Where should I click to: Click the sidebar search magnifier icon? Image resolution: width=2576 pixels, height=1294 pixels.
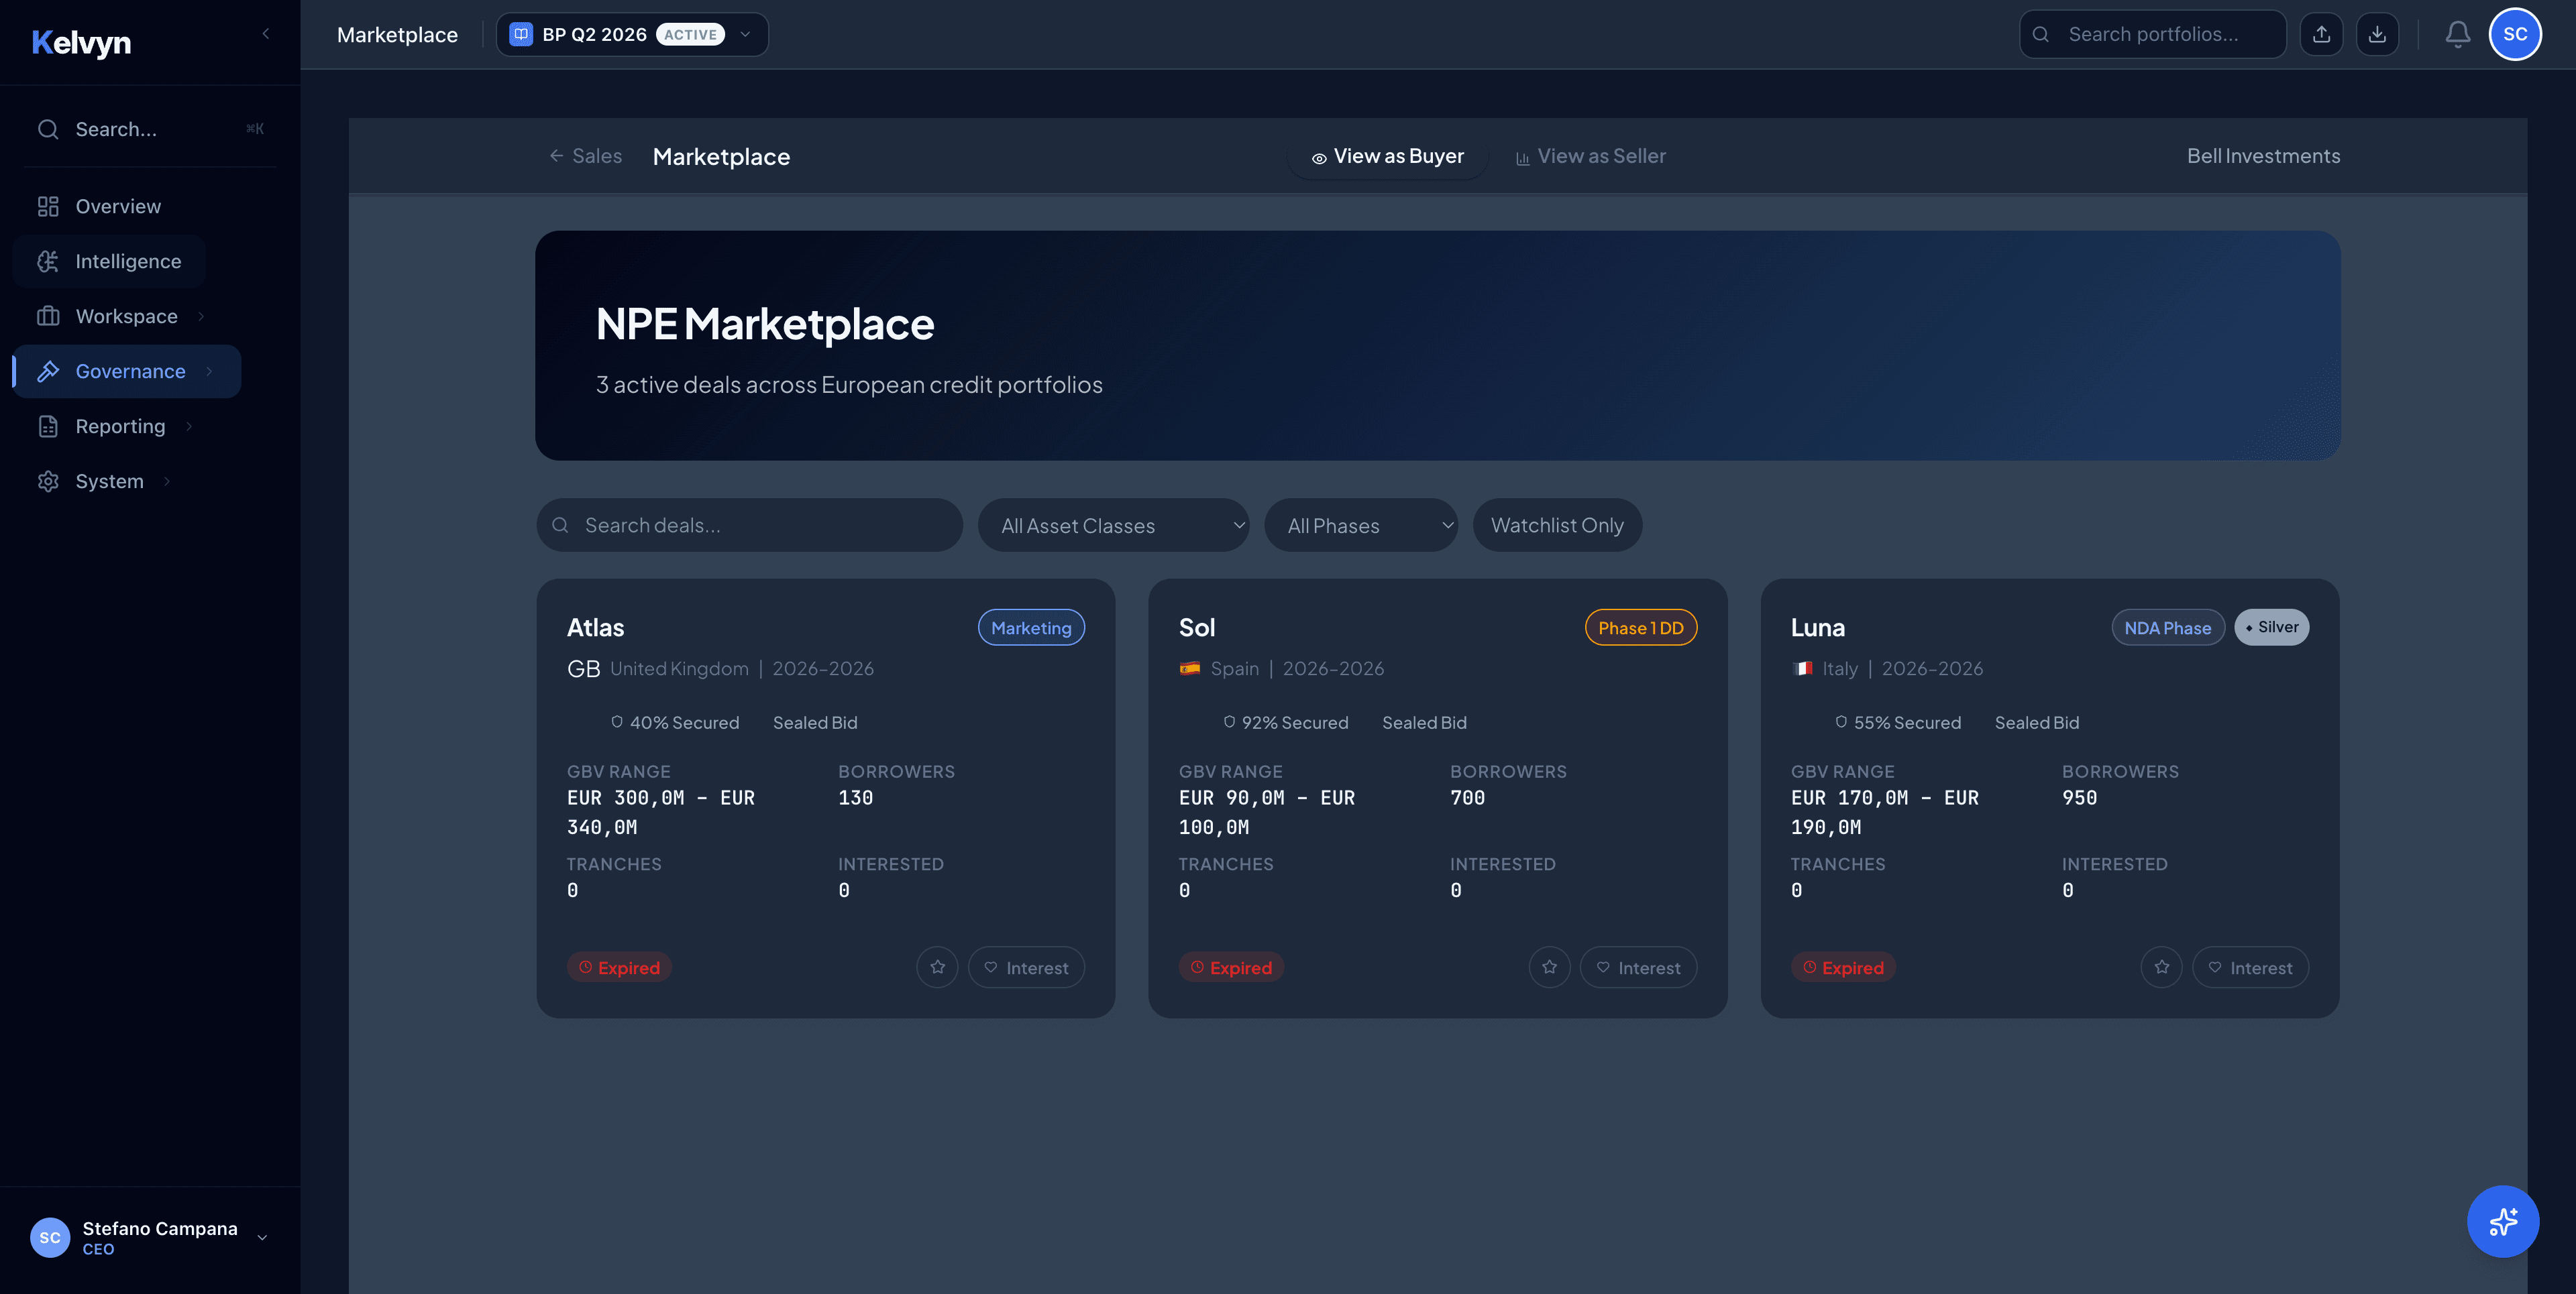(48, 129)
